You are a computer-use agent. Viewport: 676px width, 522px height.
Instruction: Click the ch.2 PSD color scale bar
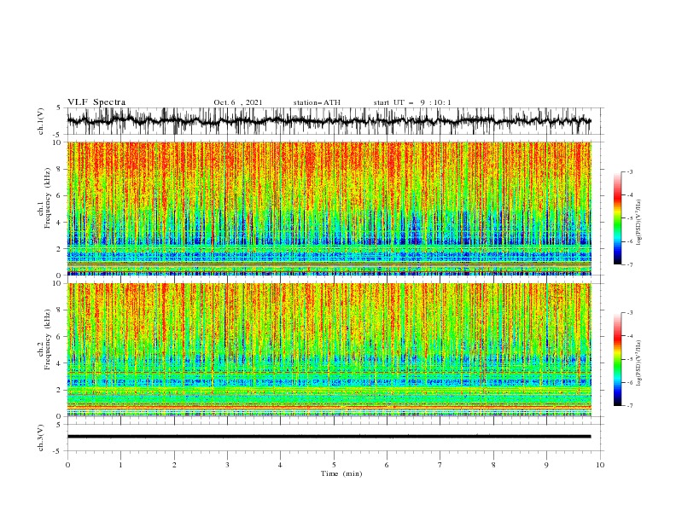[x=617, y=359]
